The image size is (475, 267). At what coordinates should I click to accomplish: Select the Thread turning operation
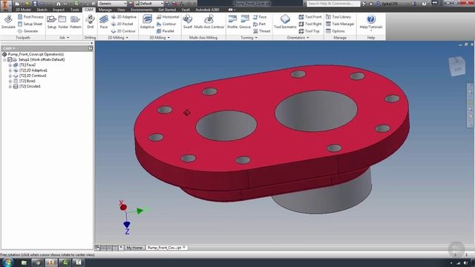(x=261, y=31)
